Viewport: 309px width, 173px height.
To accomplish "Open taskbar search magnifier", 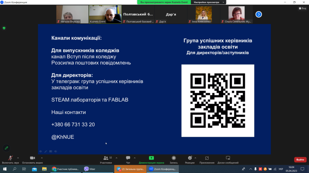I will [x=14, y=169].
